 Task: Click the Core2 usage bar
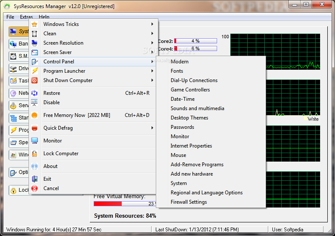tap(195, 41)
